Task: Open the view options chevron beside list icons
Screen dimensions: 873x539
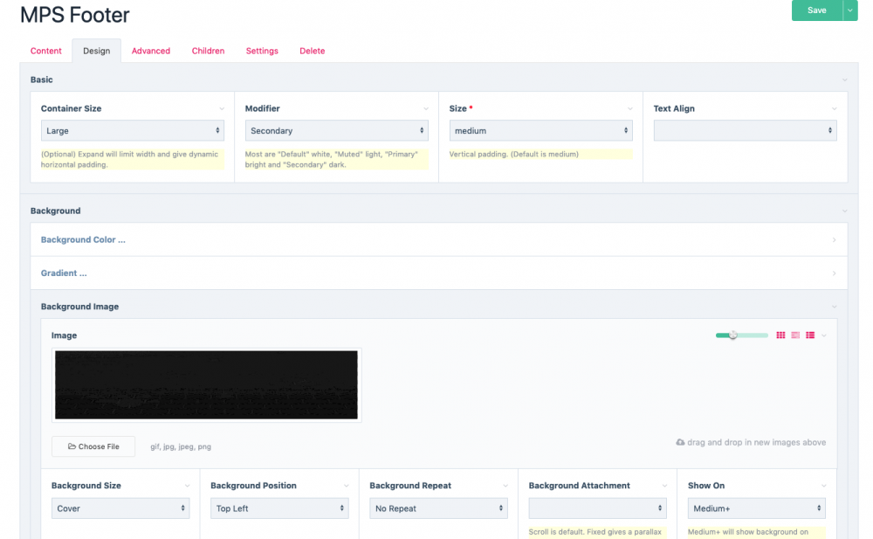Action: pos(823,335)
